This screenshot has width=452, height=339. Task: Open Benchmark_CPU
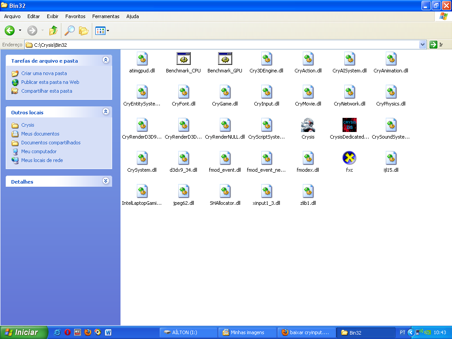[183, 58]
